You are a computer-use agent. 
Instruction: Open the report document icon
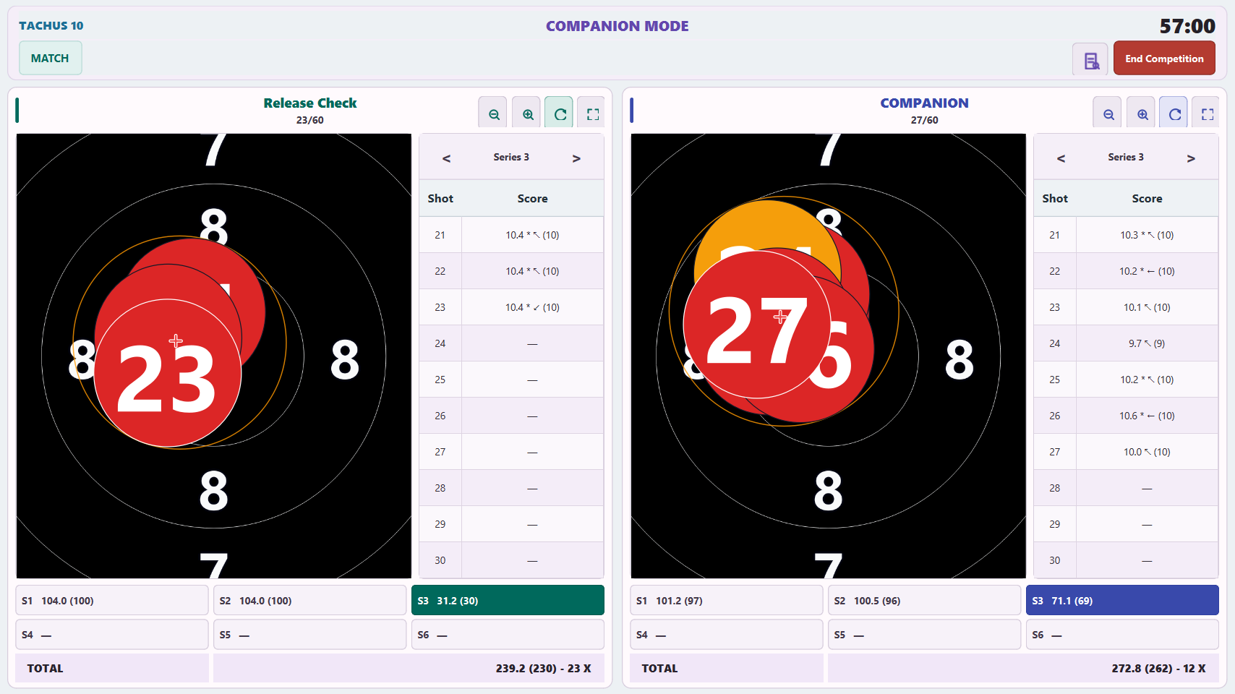click(x=1091, y=60)
